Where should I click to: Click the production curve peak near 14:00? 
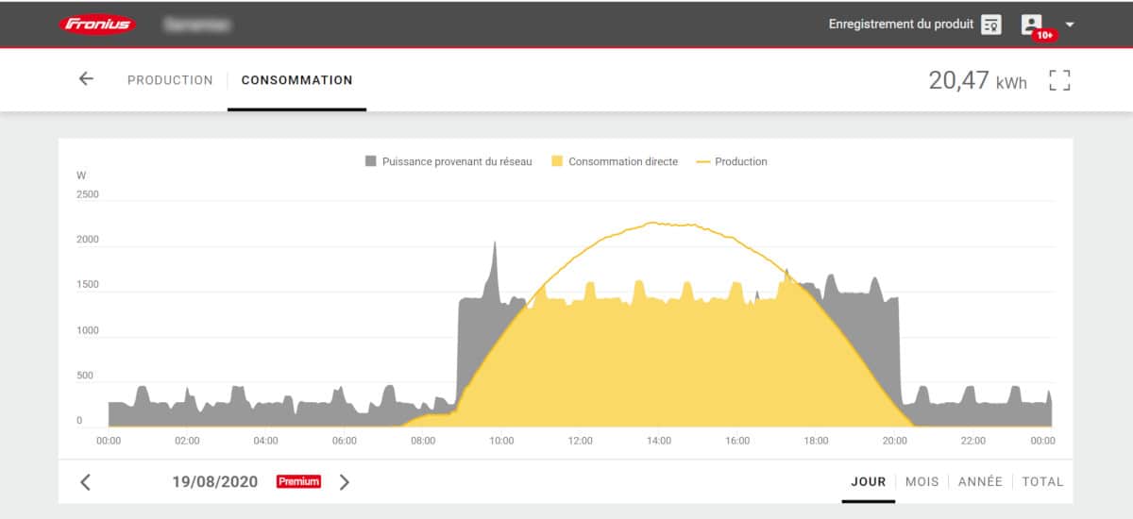tap(653, 223)
